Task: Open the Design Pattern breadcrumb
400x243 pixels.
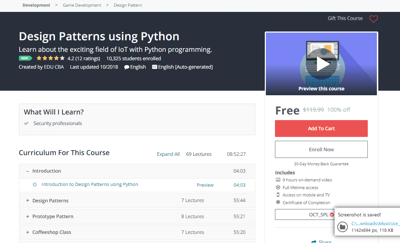Action: coord(128,5)
